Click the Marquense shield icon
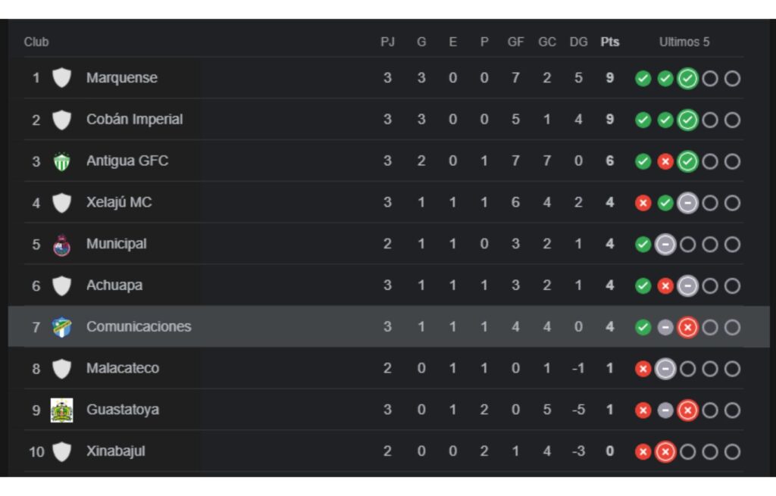 point(61,78)
